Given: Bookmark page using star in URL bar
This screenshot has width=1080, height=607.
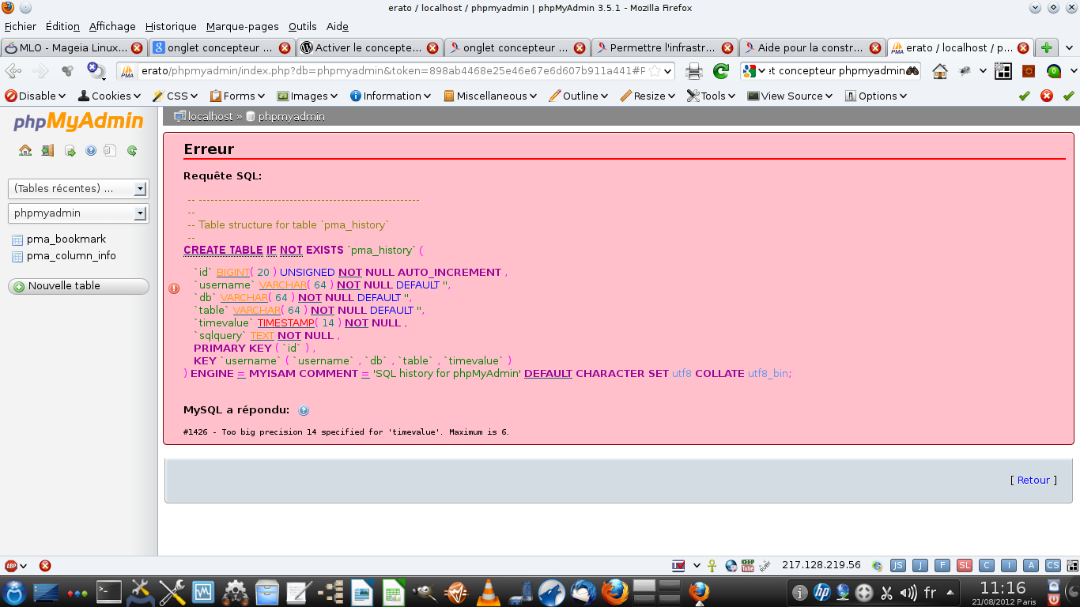Looking at the screenshot, I should coord(654,71).
